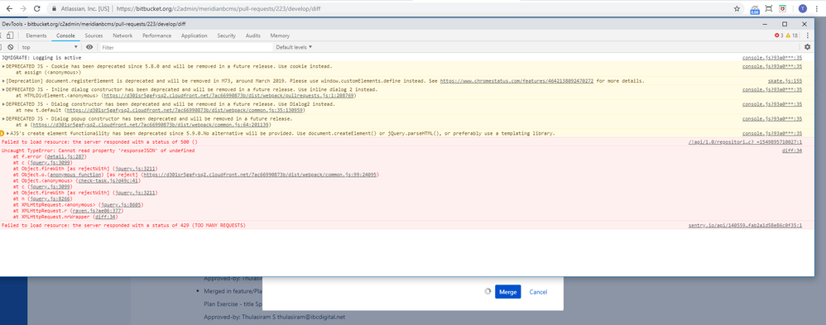Open DevTools customize menu
The width and height of the screenshot is (826, 325).
pyautogui.click(x=807, y=36)
